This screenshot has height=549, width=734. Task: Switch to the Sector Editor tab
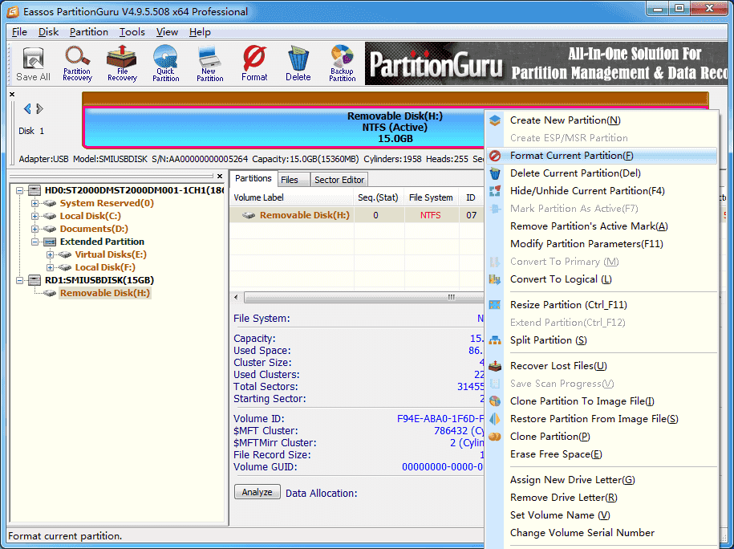click(339, 180)
